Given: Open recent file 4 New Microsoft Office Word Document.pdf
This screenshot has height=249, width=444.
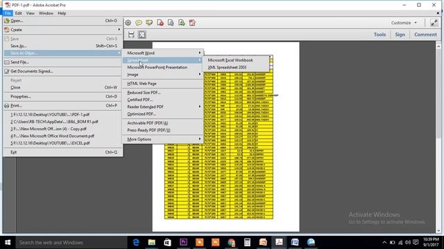Looking at the screenshot, I should tap(53, 136).
